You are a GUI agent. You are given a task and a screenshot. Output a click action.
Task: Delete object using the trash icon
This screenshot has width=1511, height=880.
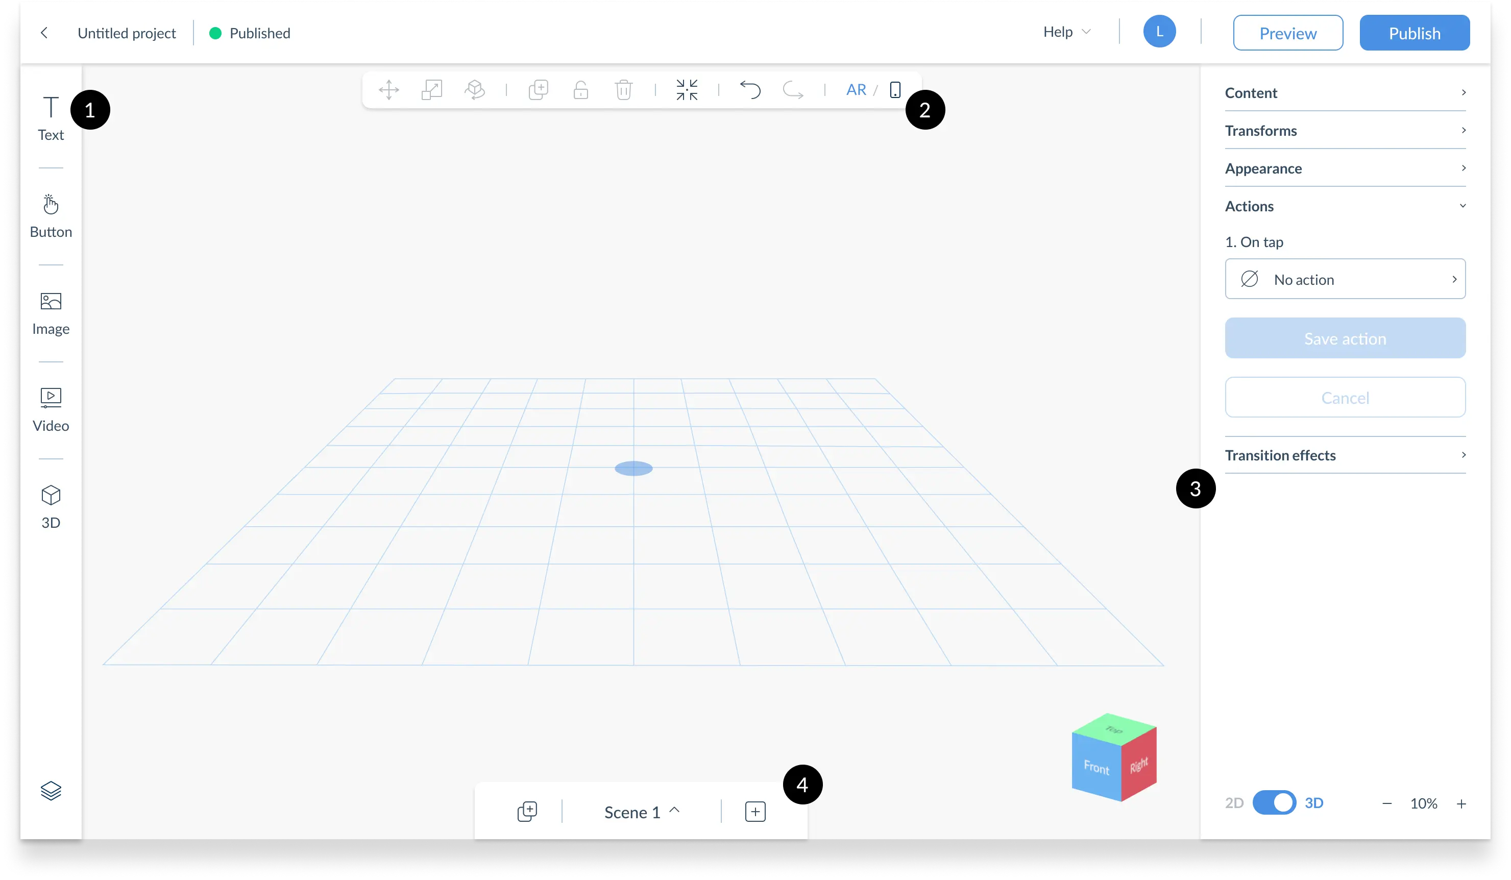click(624, 89)
